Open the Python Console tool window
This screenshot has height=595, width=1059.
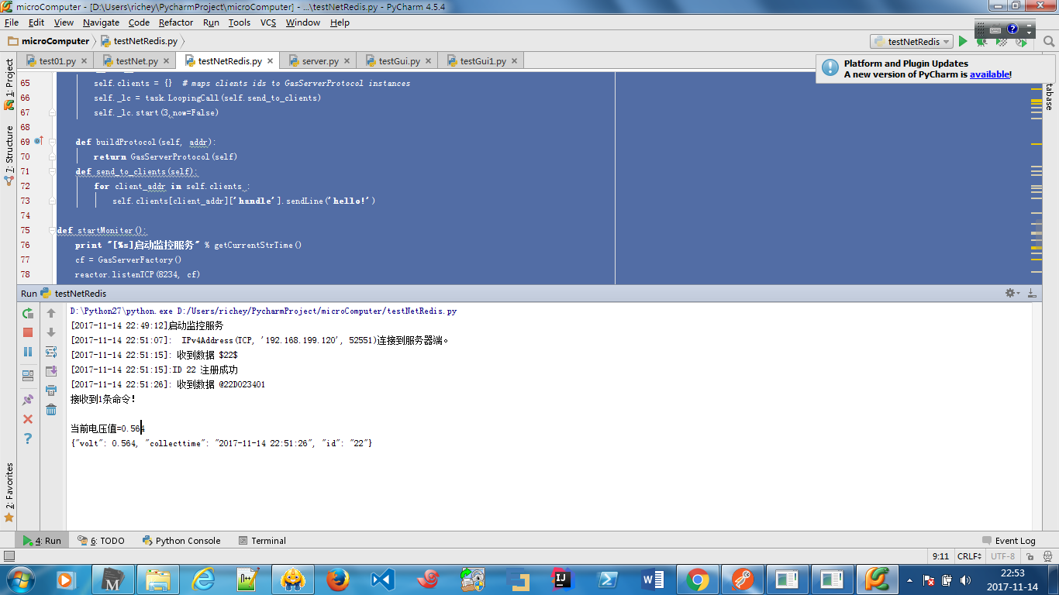click(181, 541)
